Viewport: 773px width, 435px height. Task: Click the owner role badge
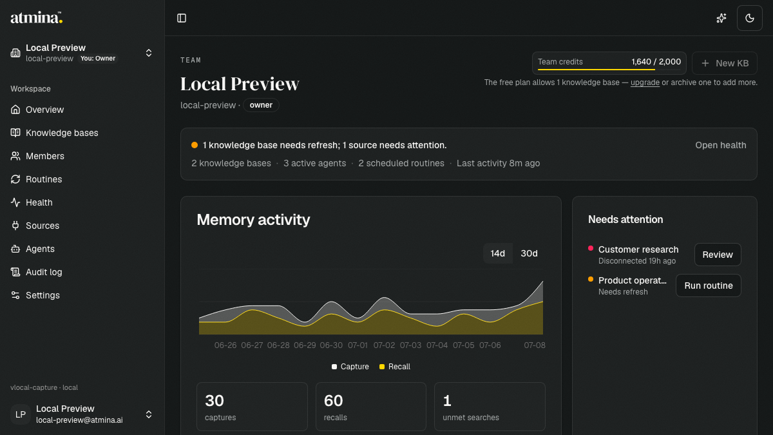click(x=261, y=105)
